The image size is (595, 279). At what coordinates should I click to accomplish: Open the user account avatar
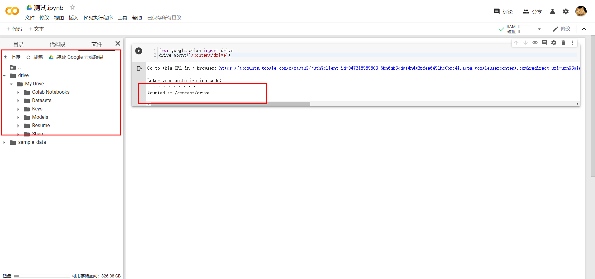[581, 11]
